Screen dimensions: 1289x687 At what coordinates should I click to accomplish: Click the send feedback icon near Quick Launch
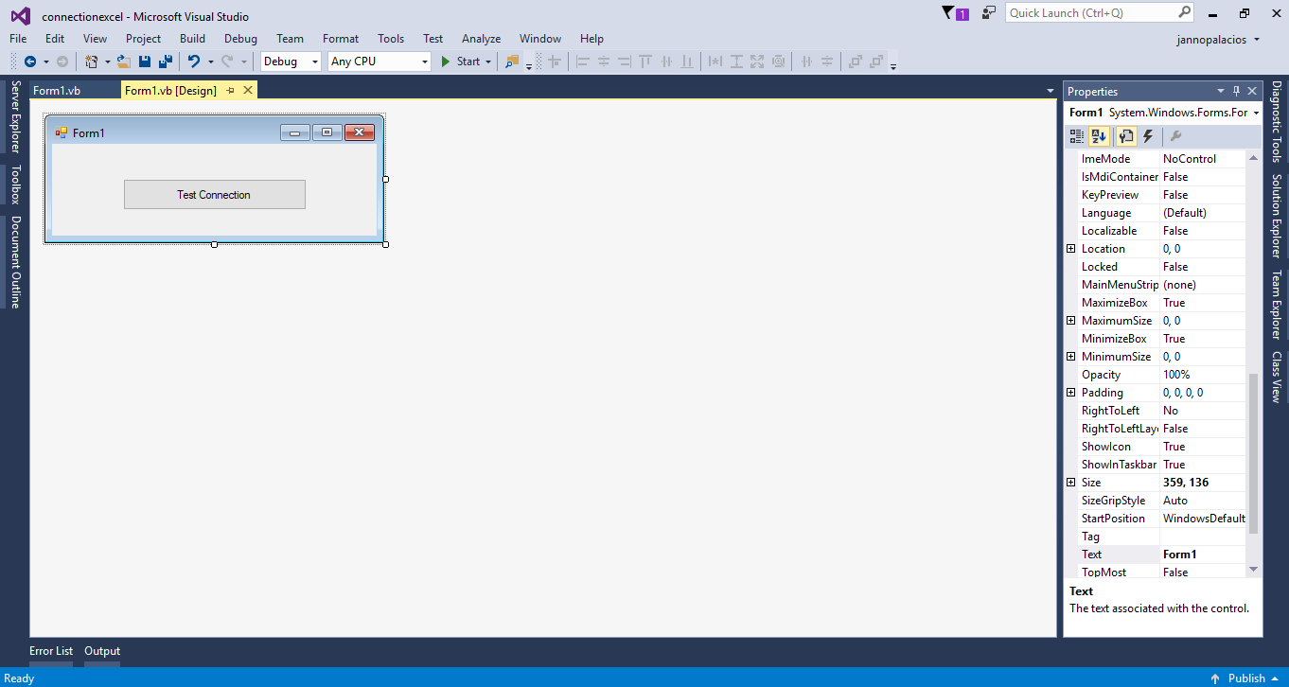989,13
